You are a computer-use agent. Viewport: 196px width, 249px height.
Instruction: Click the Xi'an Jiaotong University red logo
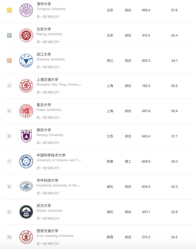(26, 237)
